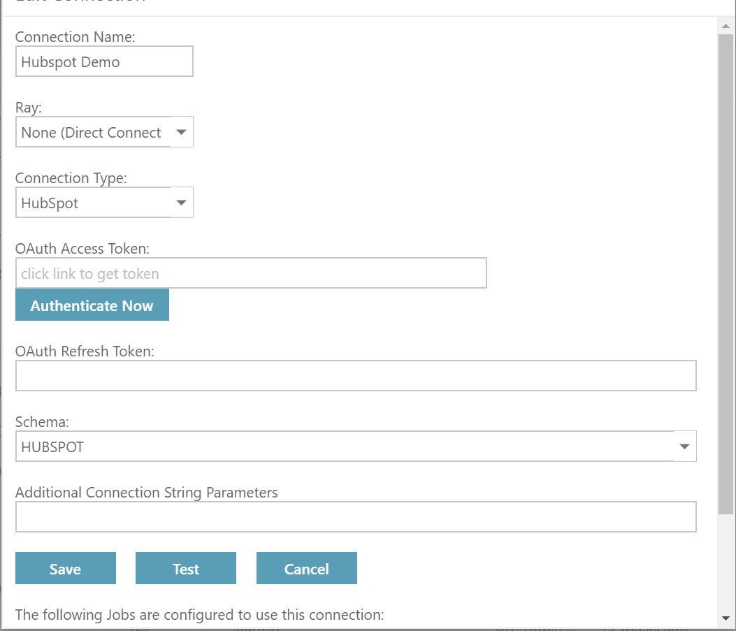This screenshot has width=736, height=631.
Task: Save the connection settings
Action: (x=66, y=569)
